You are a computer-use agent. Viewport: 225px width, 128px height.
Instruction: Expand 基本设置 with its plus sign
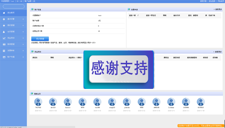coord(23,19)
